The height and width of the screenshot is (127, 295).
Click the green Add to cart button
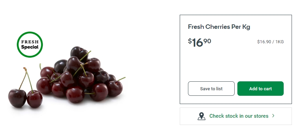click(x=260, y=89)
